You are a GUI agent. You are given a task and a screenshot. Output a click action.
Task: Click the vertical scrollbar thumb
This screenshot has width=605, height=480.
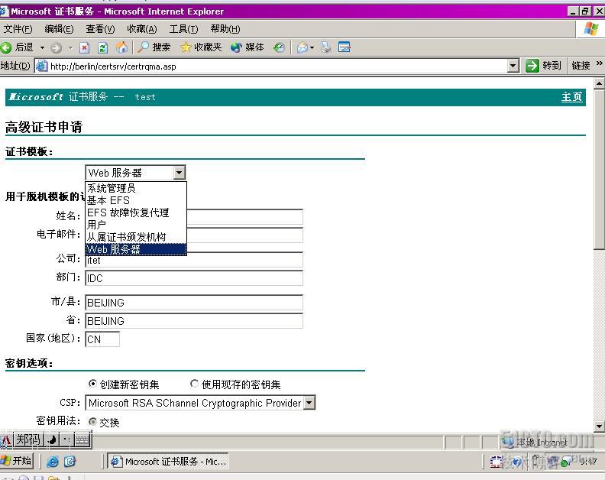(599, 170)
